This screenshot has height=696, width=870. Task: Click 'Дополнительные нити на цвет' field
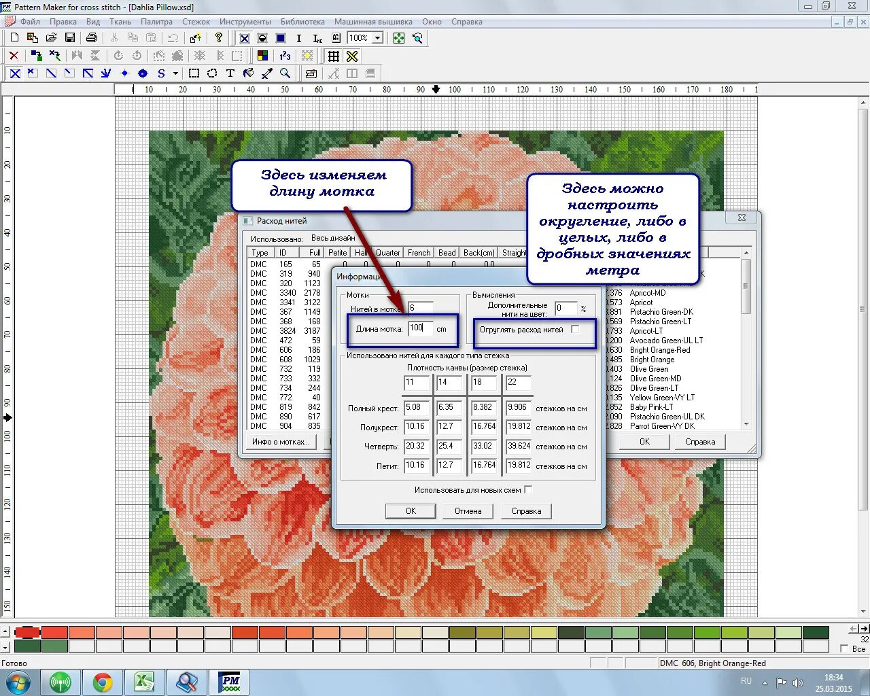(566, 309)
